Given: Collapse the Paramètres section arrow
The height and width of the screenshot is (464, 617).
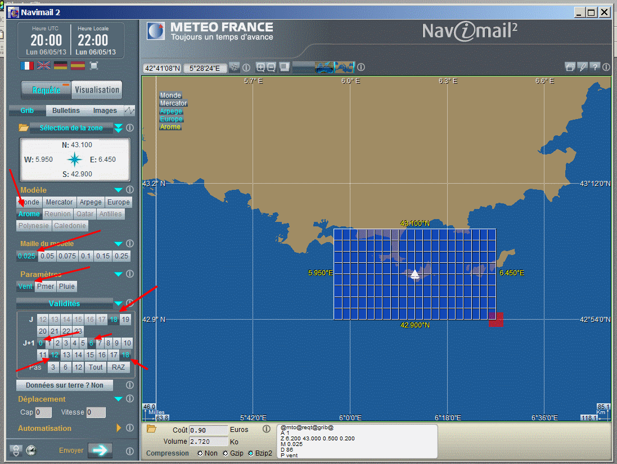Looking at the screenshot, I should click(118, 274).
